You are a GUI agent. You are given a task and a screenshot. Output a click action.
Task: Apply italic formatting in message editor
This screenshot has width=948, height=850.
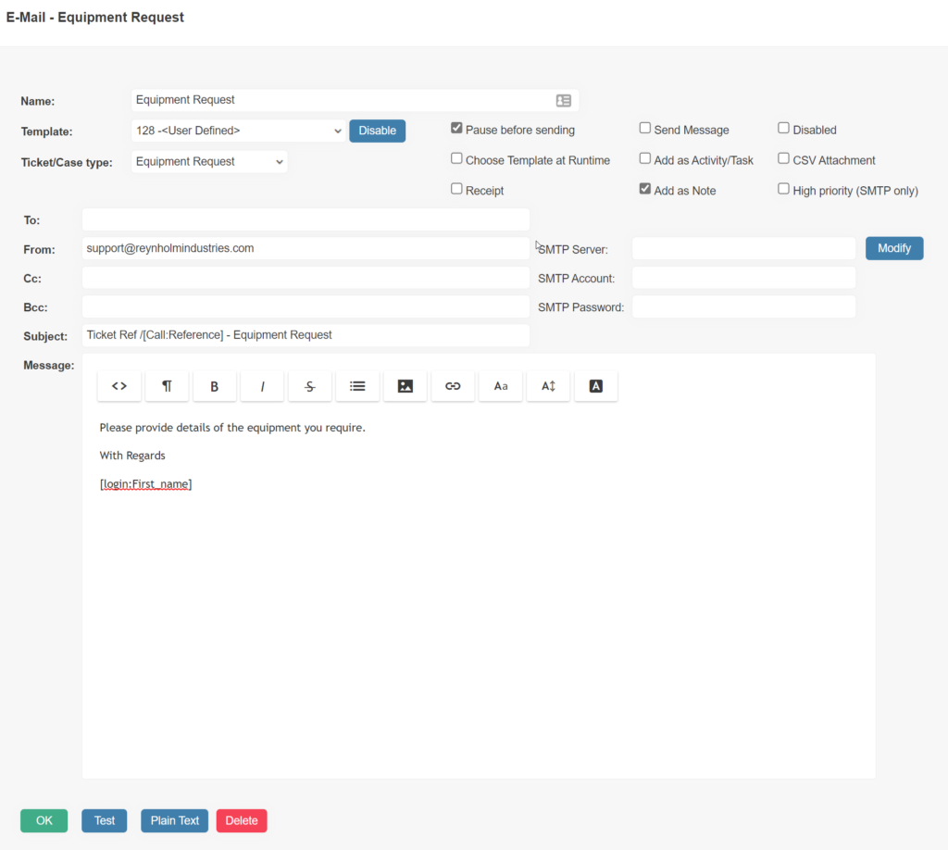(262, 386)
